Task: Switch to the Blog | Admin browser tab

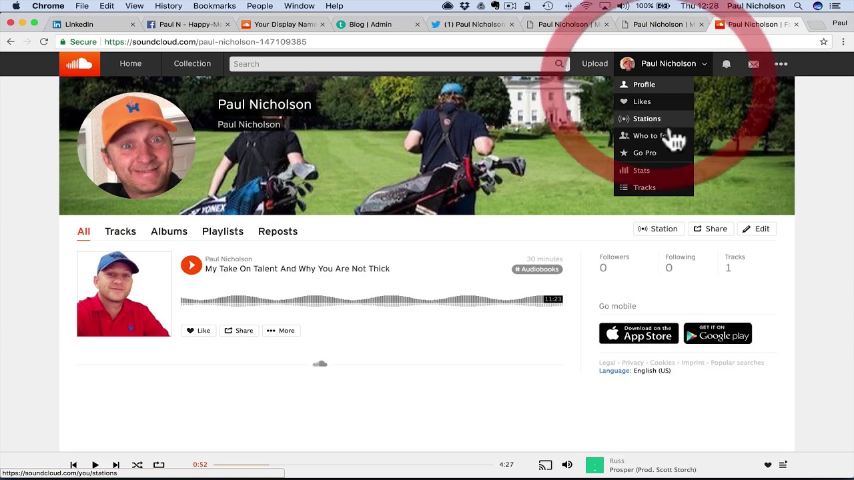Action: (379, 24)
